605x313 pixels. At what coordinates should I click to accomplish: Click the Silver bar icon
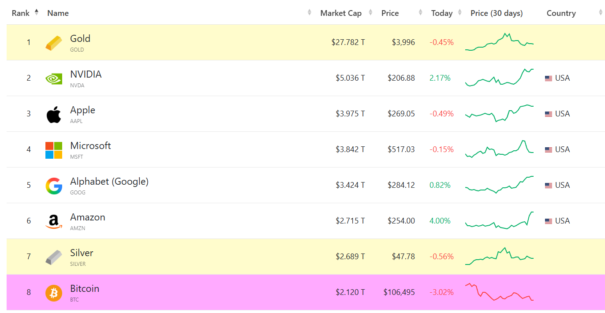coord(54,257)
